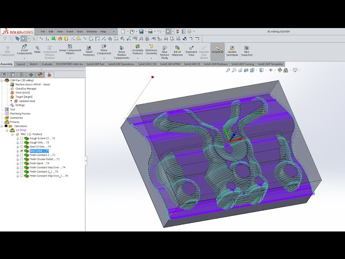Open the Display Manager tab icon
The image size is (345, 259).
point(40,74)
